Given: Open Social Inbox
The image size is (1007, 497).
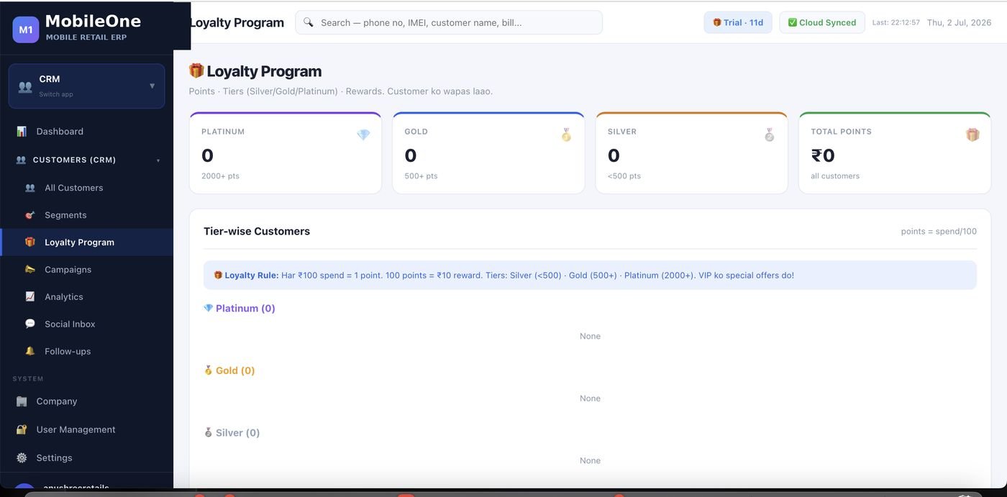Looking at the screenshot, I should 86,324.
